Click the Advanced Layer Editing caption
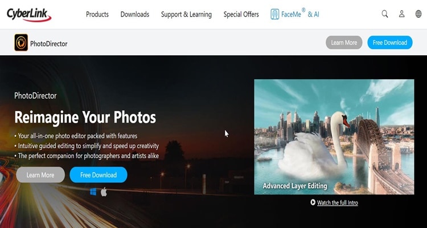The image size is (427, 228). (295, 186)
